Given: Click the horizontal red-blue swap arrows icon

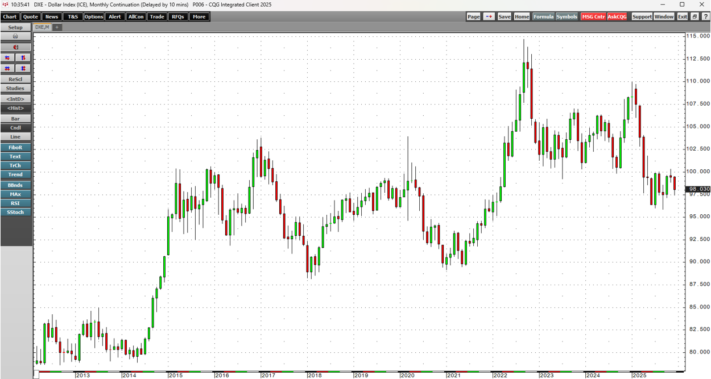Looking at the screenshot, I should click(8, 58).
